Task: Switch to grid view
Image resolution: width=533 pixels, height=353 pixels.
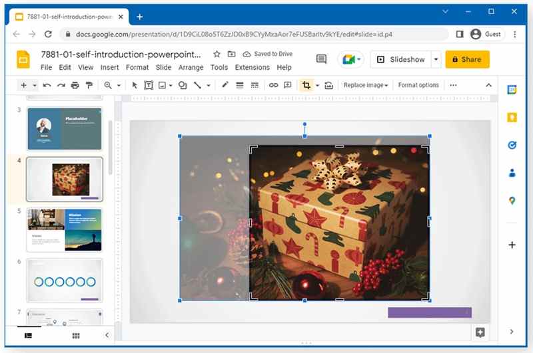Action: click(x=76, y=335)
